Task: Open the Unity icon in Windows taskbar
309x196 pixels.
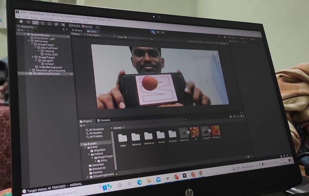Action: [184, 175]
